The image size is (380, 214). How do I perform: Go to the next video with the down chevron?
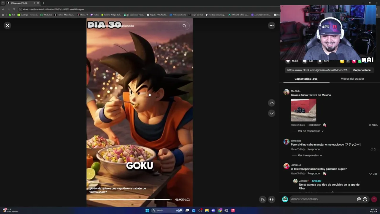(271, 113)
